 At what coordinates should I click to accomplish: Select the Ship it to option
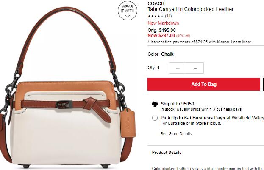[x=155, y=104]
